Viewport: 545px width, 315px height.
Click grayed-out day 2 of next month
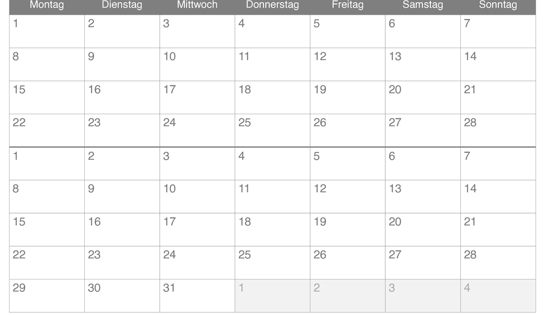pos(348,296)
